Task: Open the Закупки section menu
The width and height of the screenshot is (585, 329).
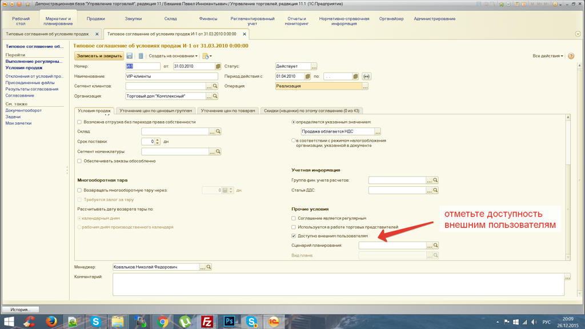Action: [133, 19]
